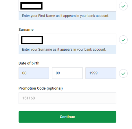The image size is (132, 129).
Task: Select the year field showing 1999
Action: click(101, 73)
